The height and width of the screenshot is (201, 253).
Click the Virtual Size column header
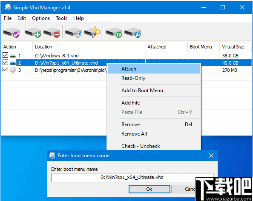coord(236,47)
